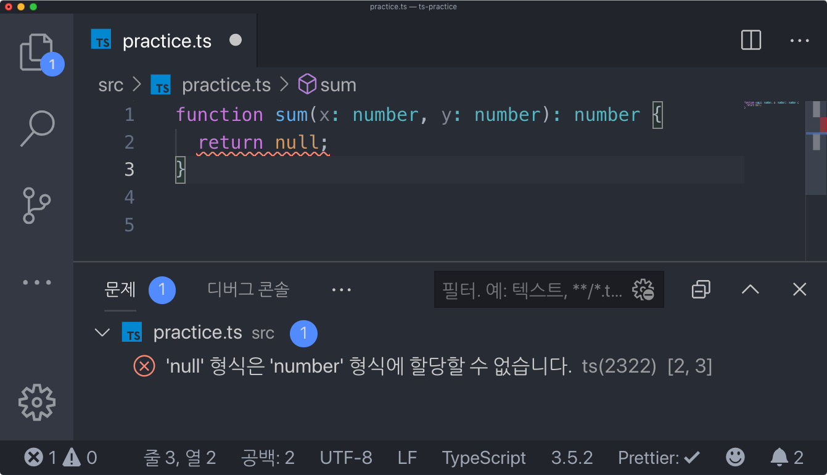Image resolution: width=827 pixels, height=475 pixels.
Task: Toggle Prettier formatting status item
Action: (x=659, y=458)
